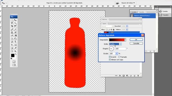Select the Dodge tool
Image resolution: width=172 pixels, height=96 pixels.
15,38
